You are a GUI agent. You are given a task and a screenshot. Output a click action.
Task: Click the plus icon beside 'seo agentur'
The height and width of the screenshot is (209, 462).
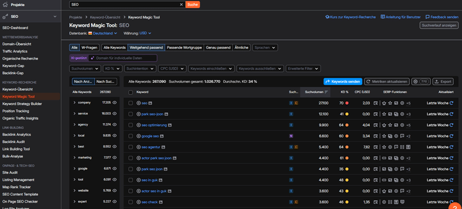pyautogui.click(x=139, y=147)
